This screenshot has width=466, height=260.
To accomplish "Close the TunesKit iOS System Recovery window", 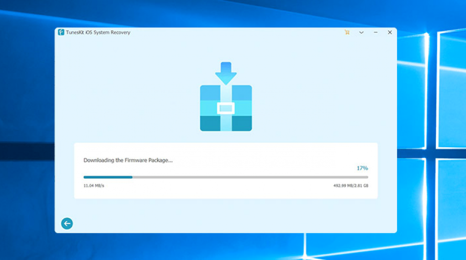I will 390,32.
